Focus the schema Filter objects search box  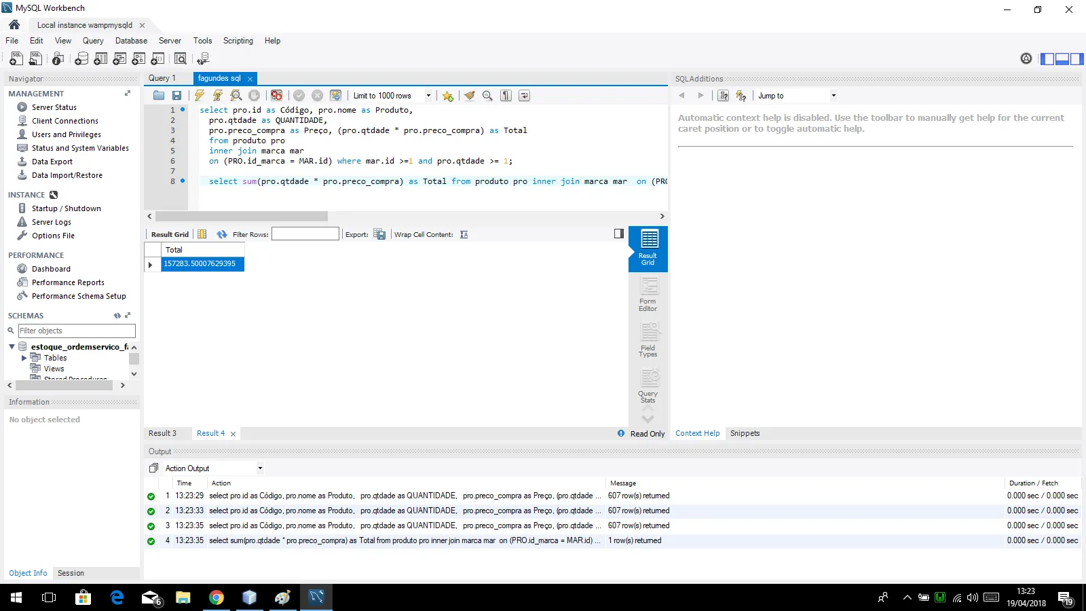tap(77, 331)
